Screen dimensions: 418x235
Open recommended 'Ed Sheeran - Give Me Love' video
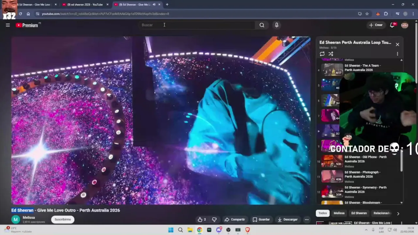click(x=373, y=223)
